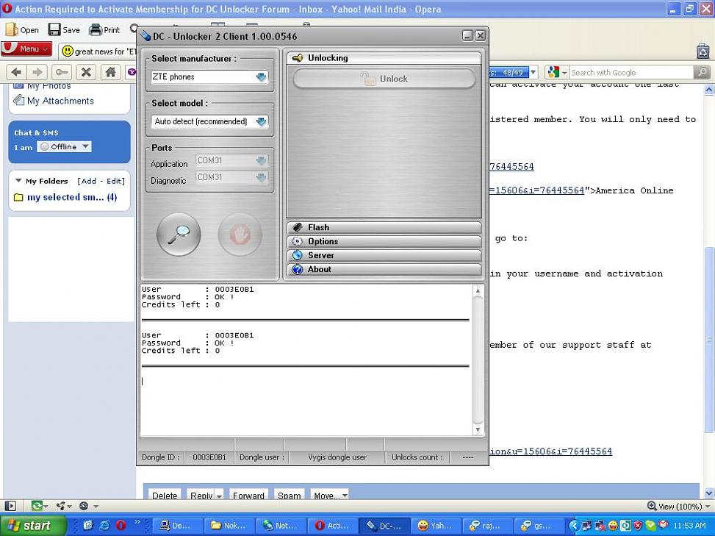Open the Options section
The width and height of the screenshot is (715, 536).
(x=384, y=242)
